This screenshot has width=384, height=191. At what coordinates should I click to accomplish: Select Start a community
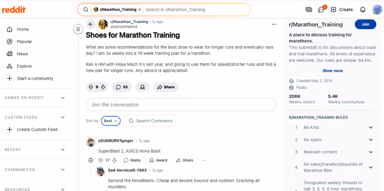[35, 79]
